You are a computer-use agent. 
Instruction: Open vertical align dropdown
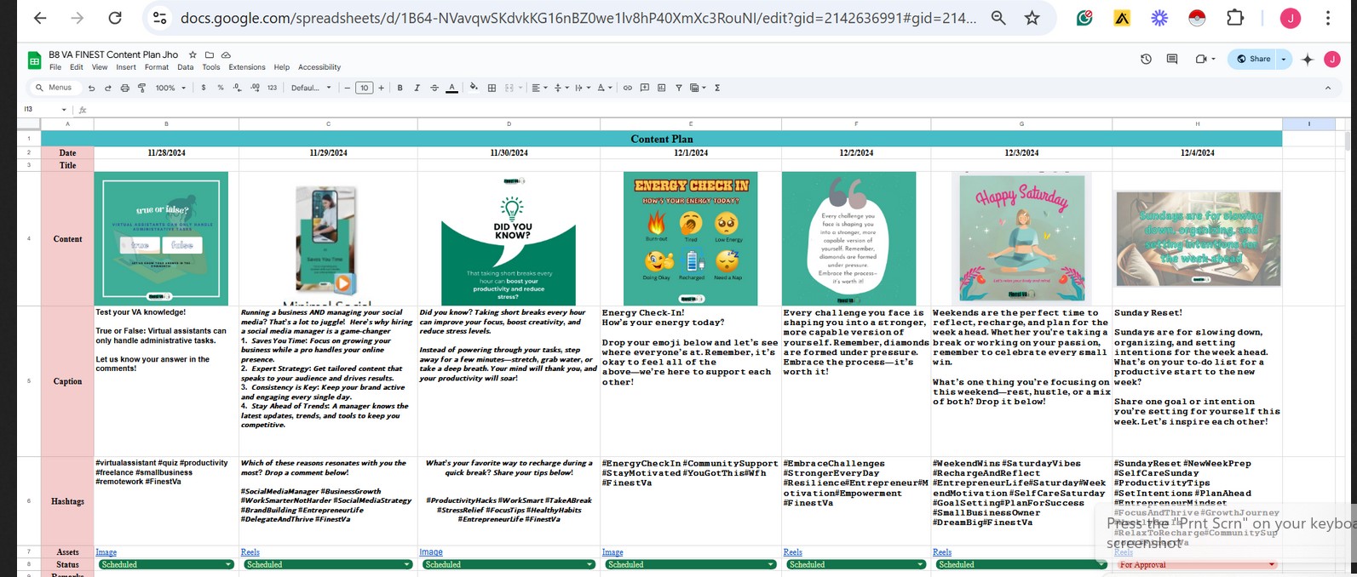click(560, 88)
